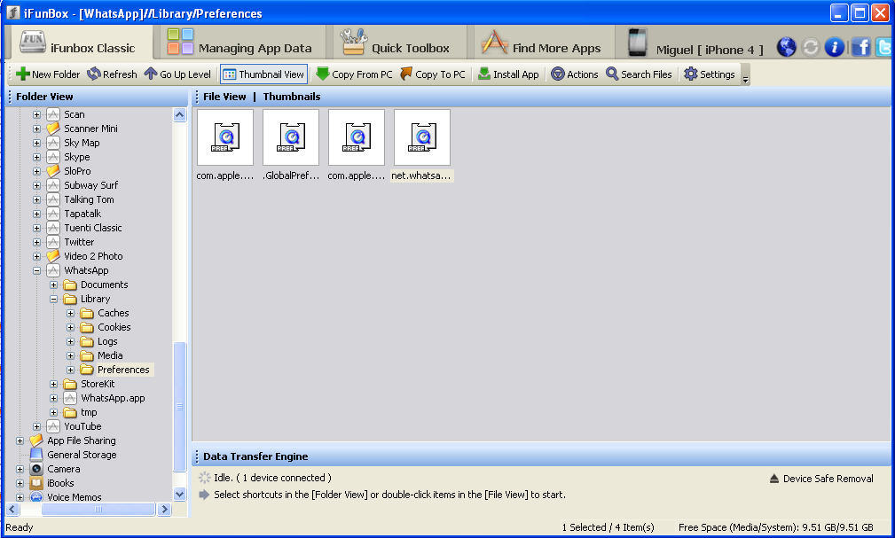Image resolution: width=895 pixels, height=538 pixels.
Task: Toggle the Thumbnail View button
Action: pyautogui.click(x=263, y=74)
